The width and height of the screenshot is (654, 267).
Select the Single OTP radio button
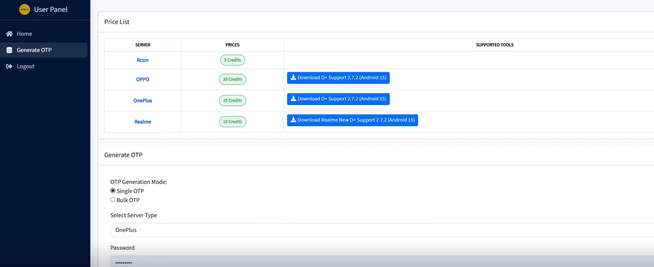pos(113,191)
